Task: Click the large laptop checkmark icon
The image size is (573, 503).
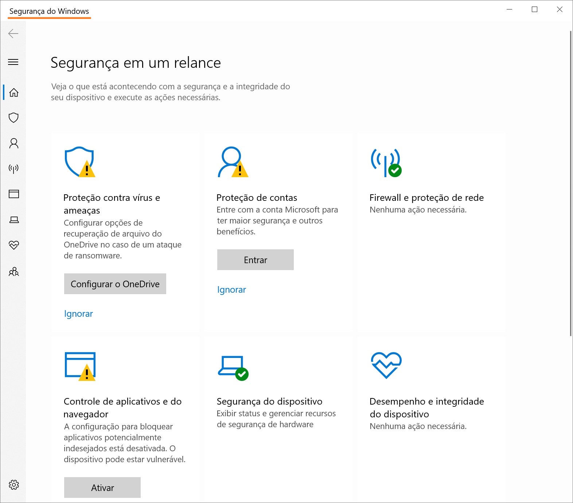Action: [x=233, y=368]
